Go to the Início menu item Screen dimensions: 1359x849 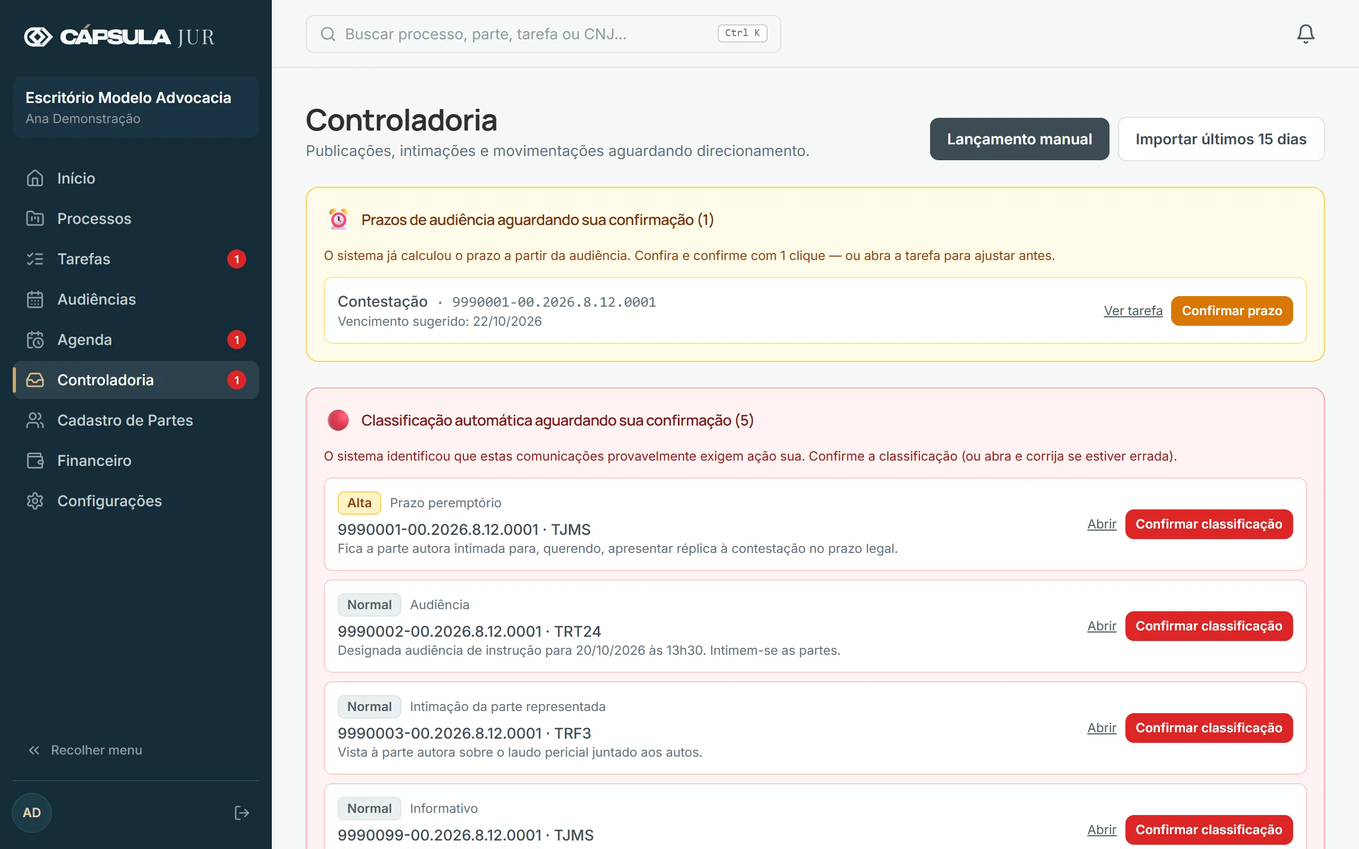click(x=136, y=178)
